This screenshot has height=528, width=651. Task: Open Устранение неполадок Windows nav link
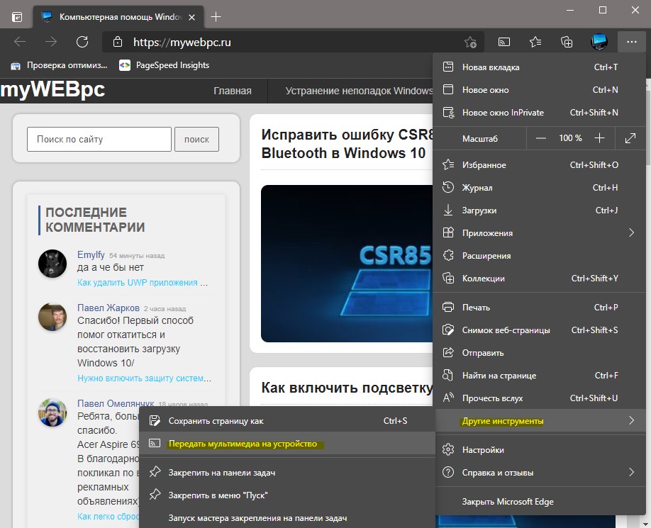click(359, 91)
